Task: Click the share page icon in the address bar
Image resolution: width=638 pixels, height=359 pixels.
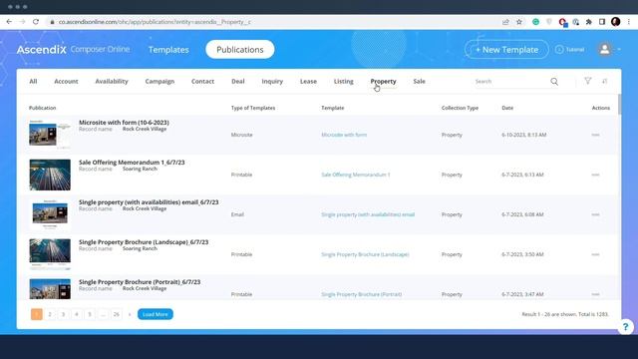Action: (505, 22)
